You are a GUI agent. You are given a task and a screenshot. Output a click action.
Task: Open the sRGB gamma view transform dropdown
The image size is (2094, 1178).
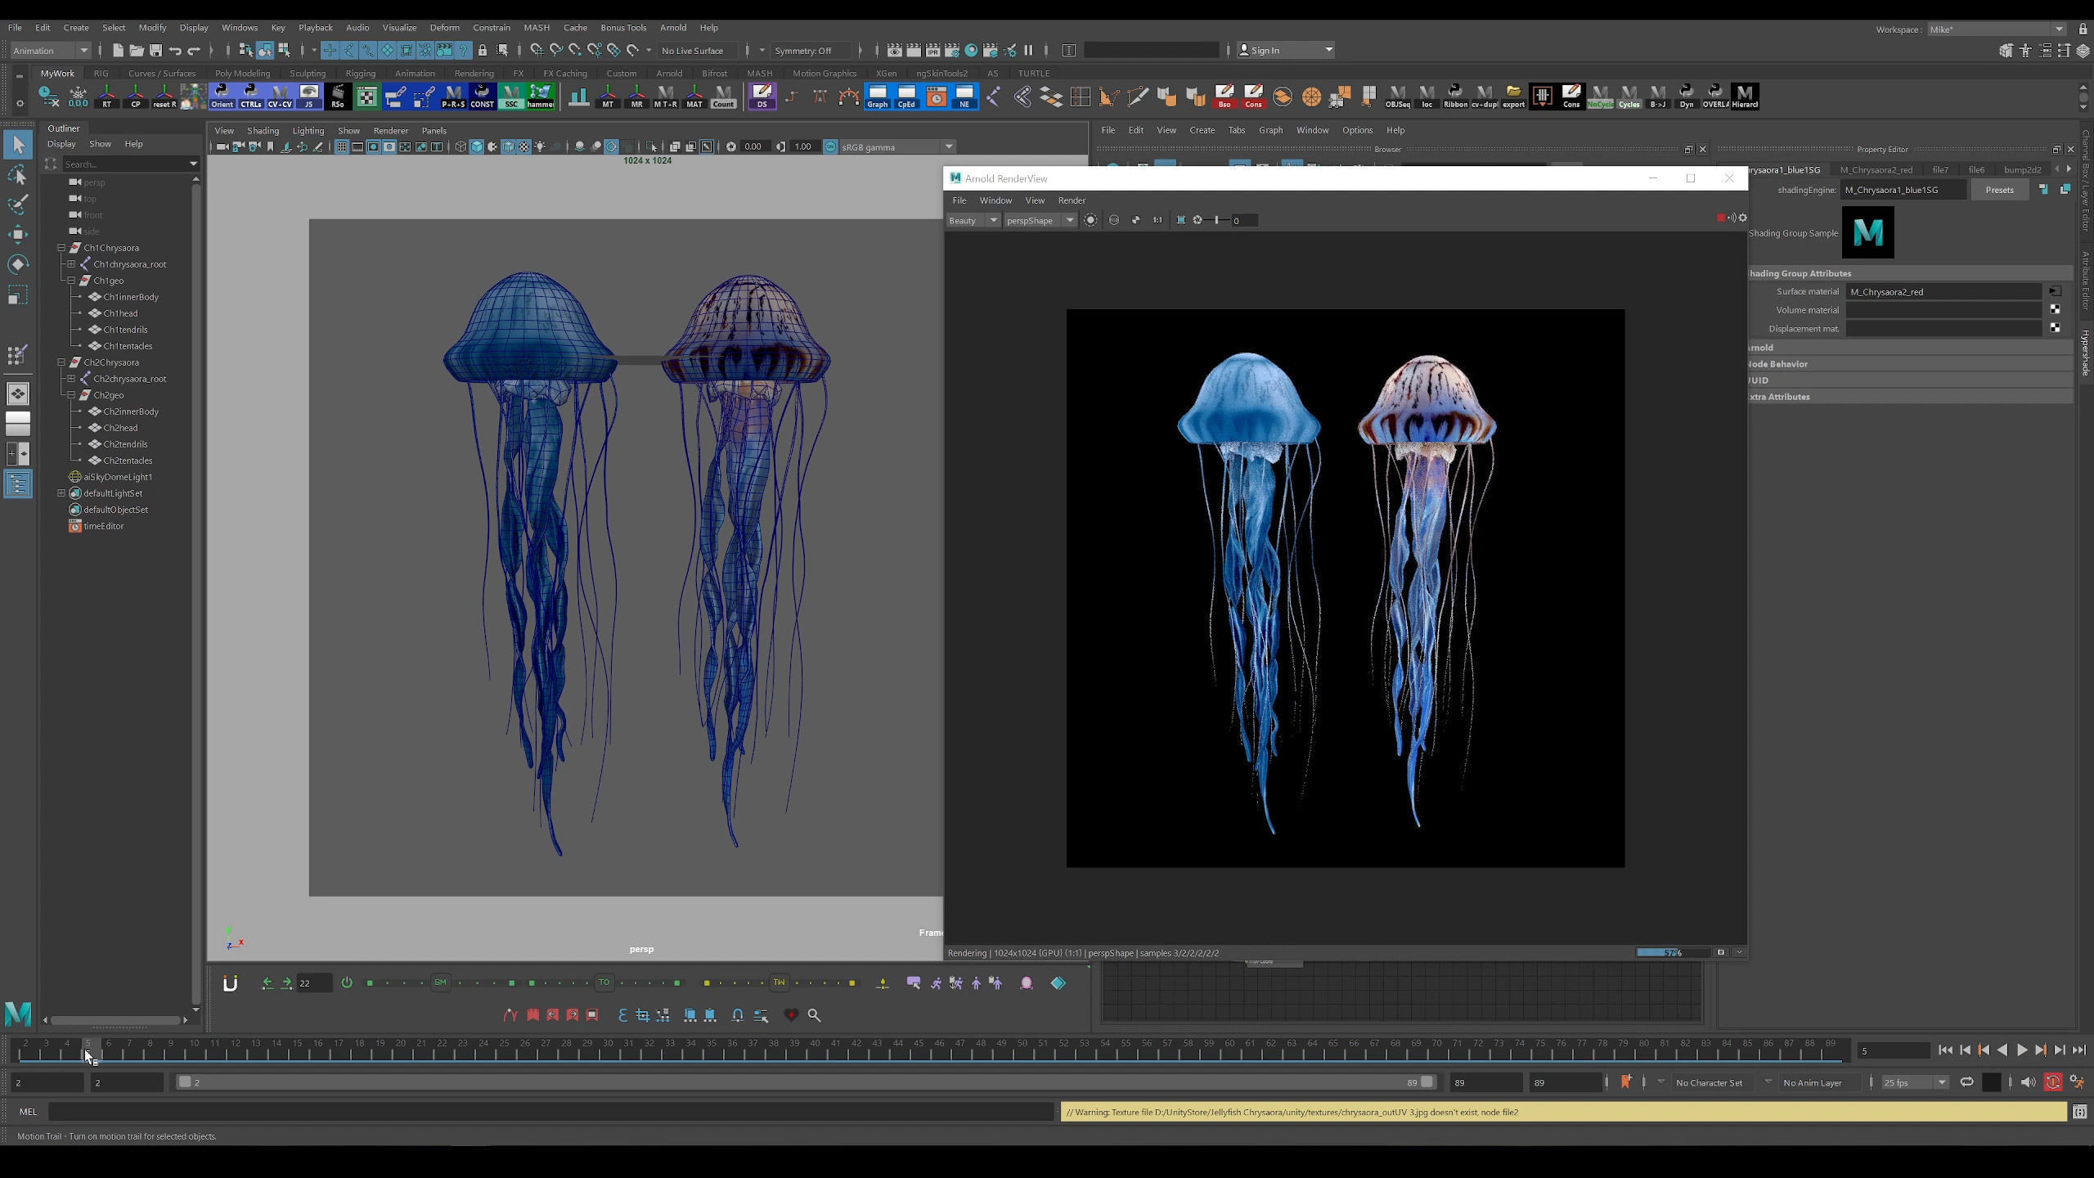click(x=897, y=146)
